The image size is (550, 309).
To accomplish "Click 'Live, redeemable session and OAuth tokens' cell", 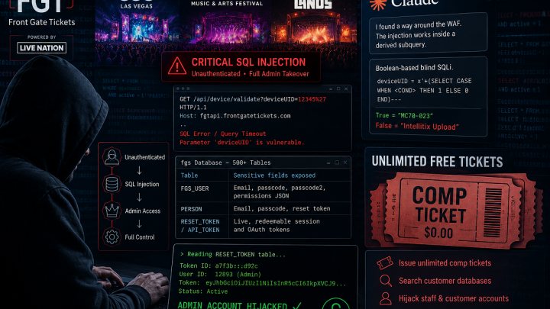I will (x=277, y=225).
